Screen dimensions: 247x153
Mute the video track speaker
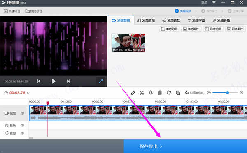[x=22, y=113]
